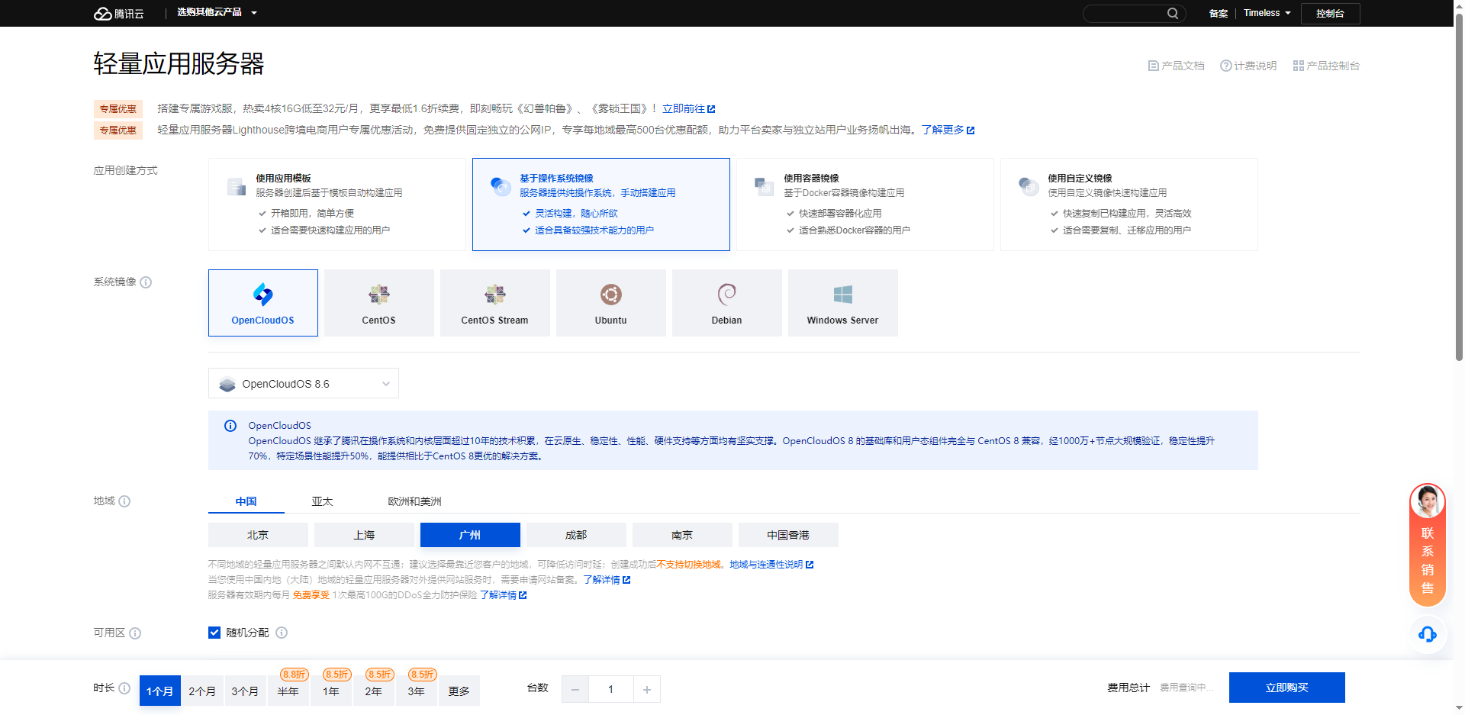1465x715 pixels.
Task: Select 2年 duration option
Action: click(x=373, y=691)
